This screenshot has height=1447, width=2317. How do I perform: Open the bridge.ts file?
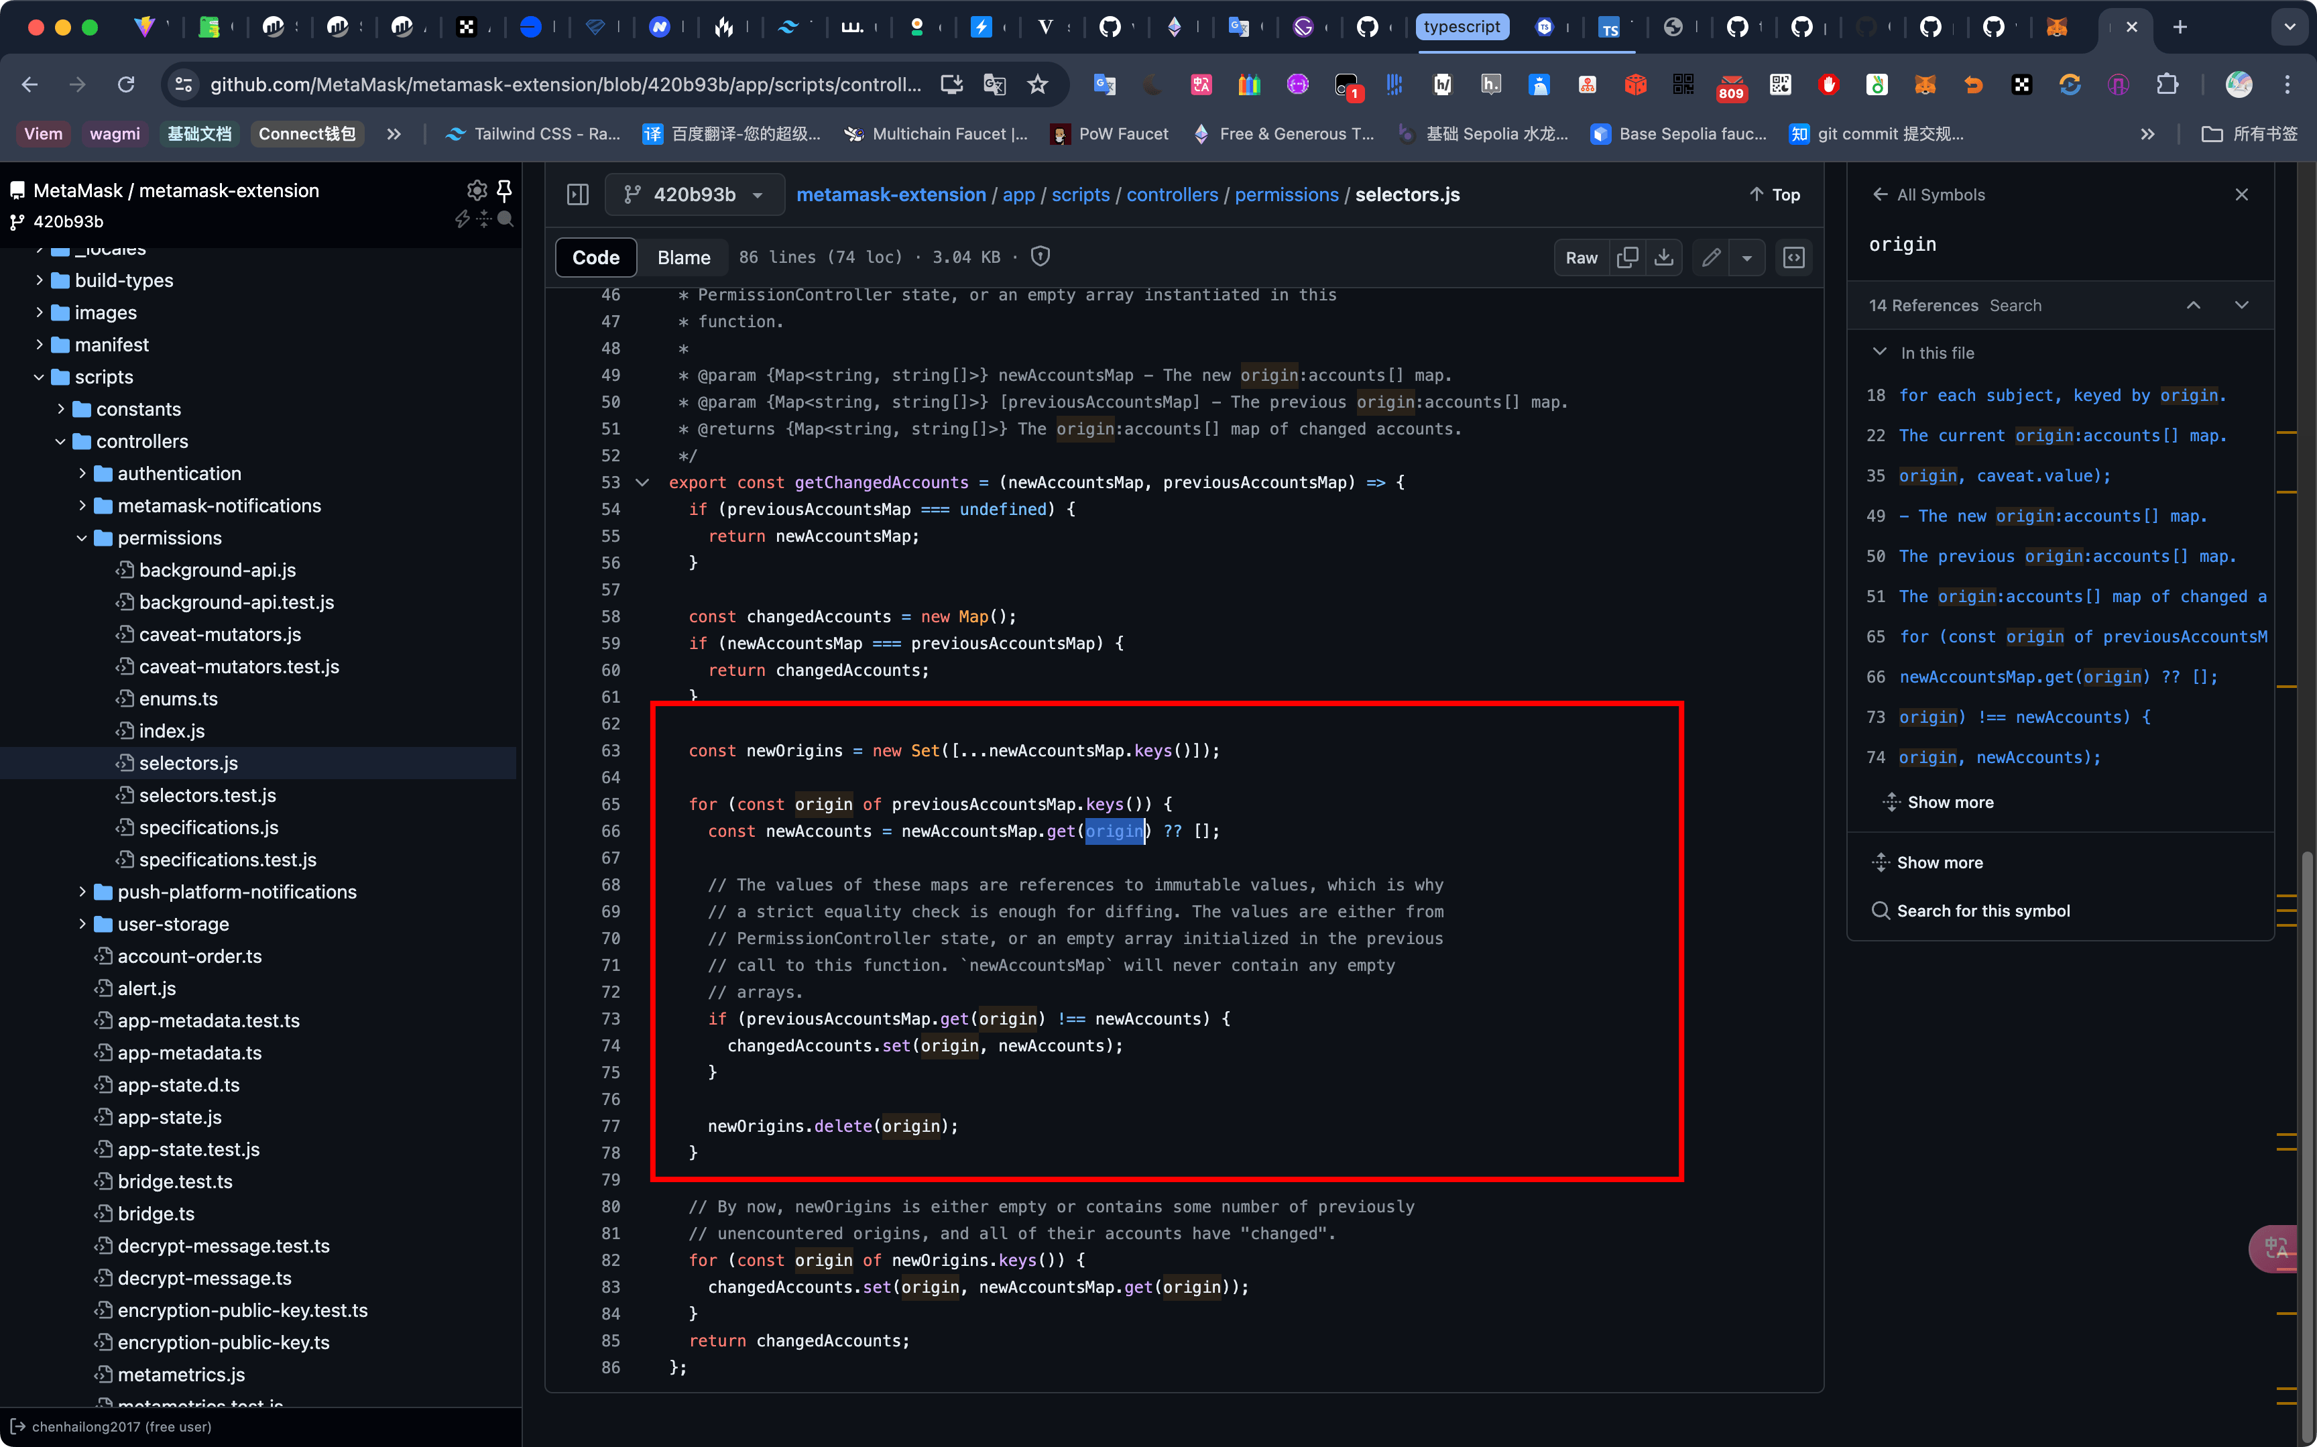pos(155,1214)
